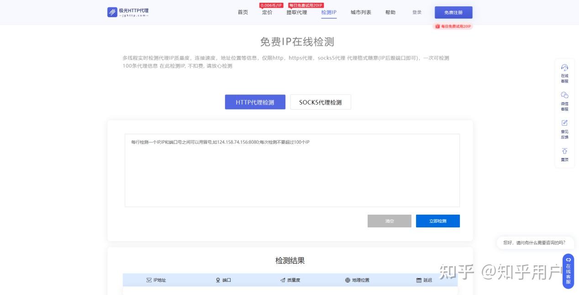The height and width of the screenshot is (295, 579).
Task: Click the 极光HTTP代理 logo icon
Action: tap(112, 11)
